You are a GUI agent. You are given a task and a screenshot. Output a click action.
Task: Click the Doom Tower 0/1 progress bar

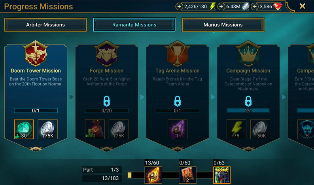coord(36,110)
